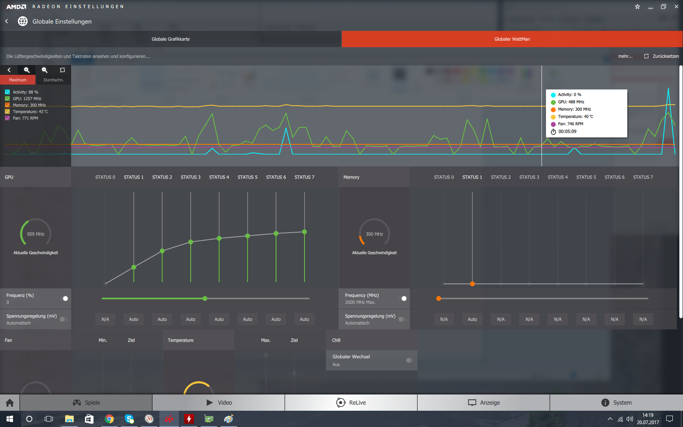Open Cortana search circle in taskbar
This screenshot has width=683, height=427.
pos(29,419)
